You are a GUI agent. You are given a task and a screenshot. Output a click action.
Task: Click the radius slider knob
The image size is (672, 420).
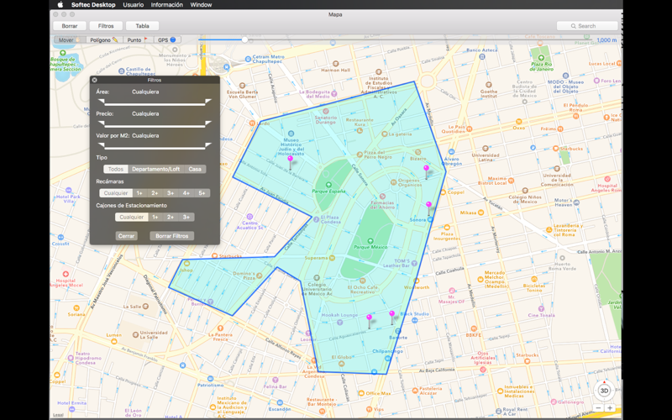point(244,39)
